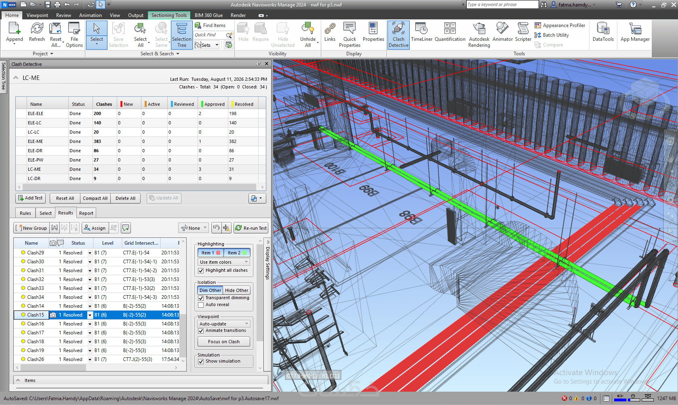Open Use item colors dropdown

pyautogui.click(x=224, y=262)
